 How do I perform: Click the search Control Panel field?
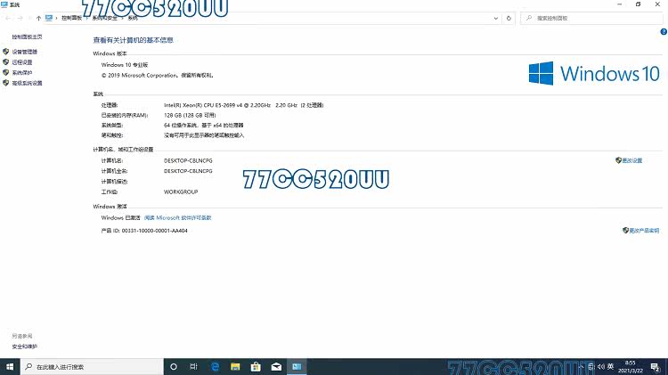[591, 19]
